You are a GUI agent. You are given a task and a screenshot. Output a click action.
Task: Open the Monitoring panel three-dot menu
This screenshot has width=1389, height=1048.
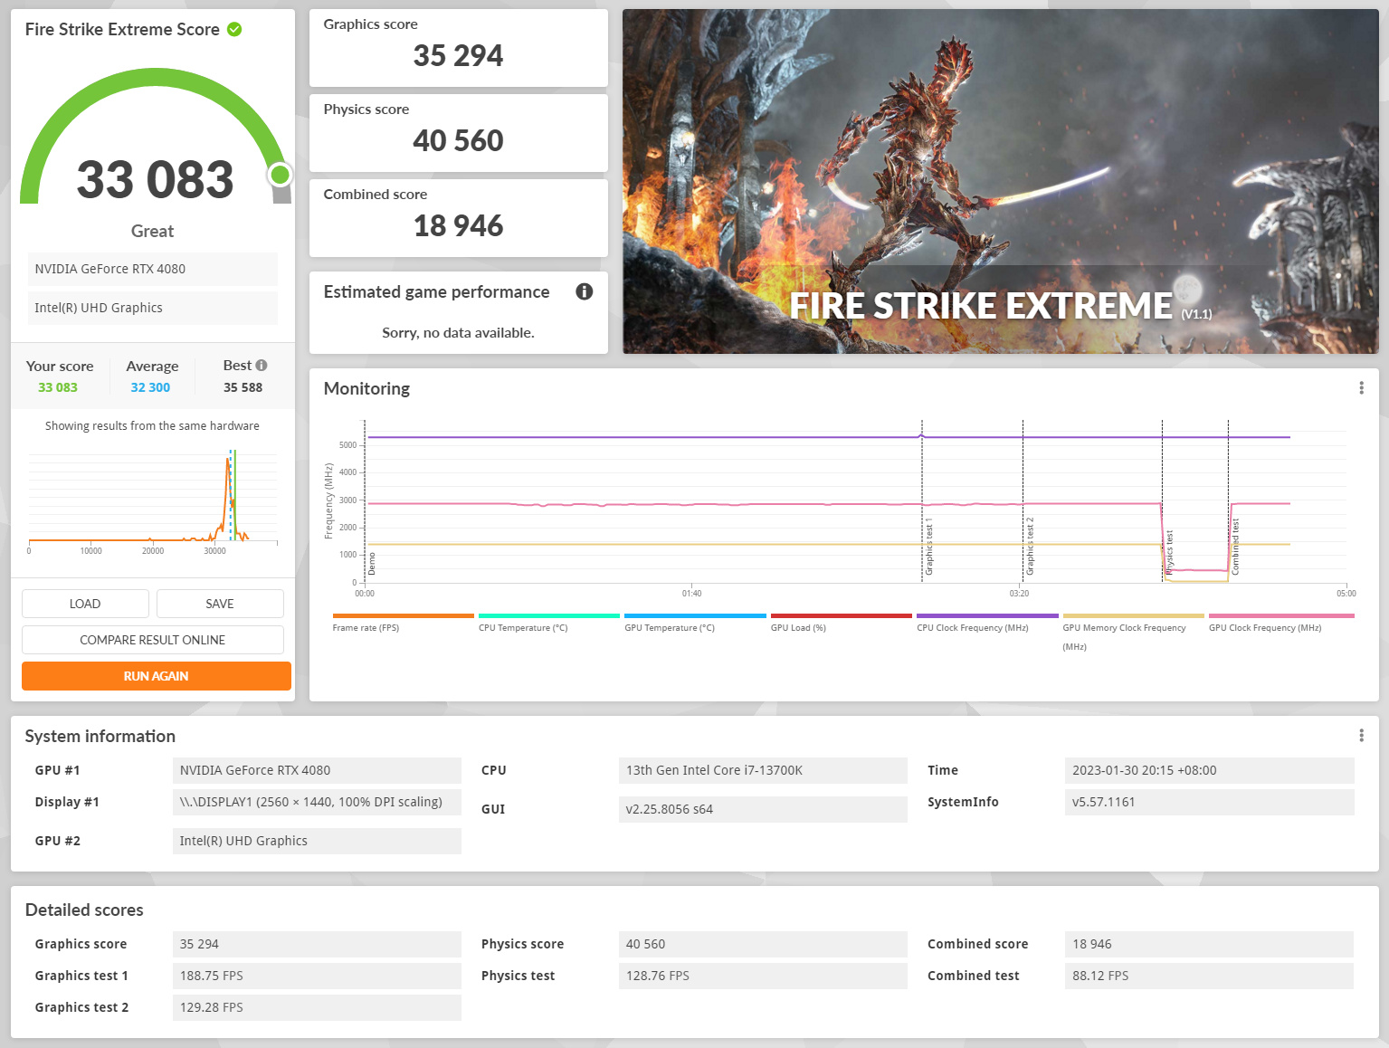[1361, 388]
